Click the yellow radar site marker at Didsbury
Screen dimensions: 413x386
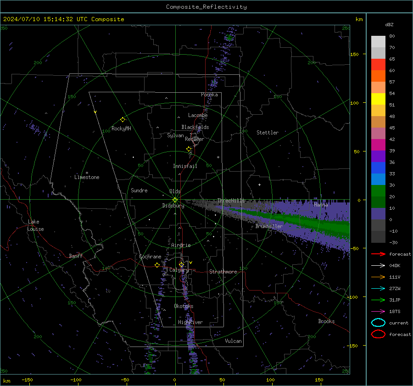tap(175, 200)
